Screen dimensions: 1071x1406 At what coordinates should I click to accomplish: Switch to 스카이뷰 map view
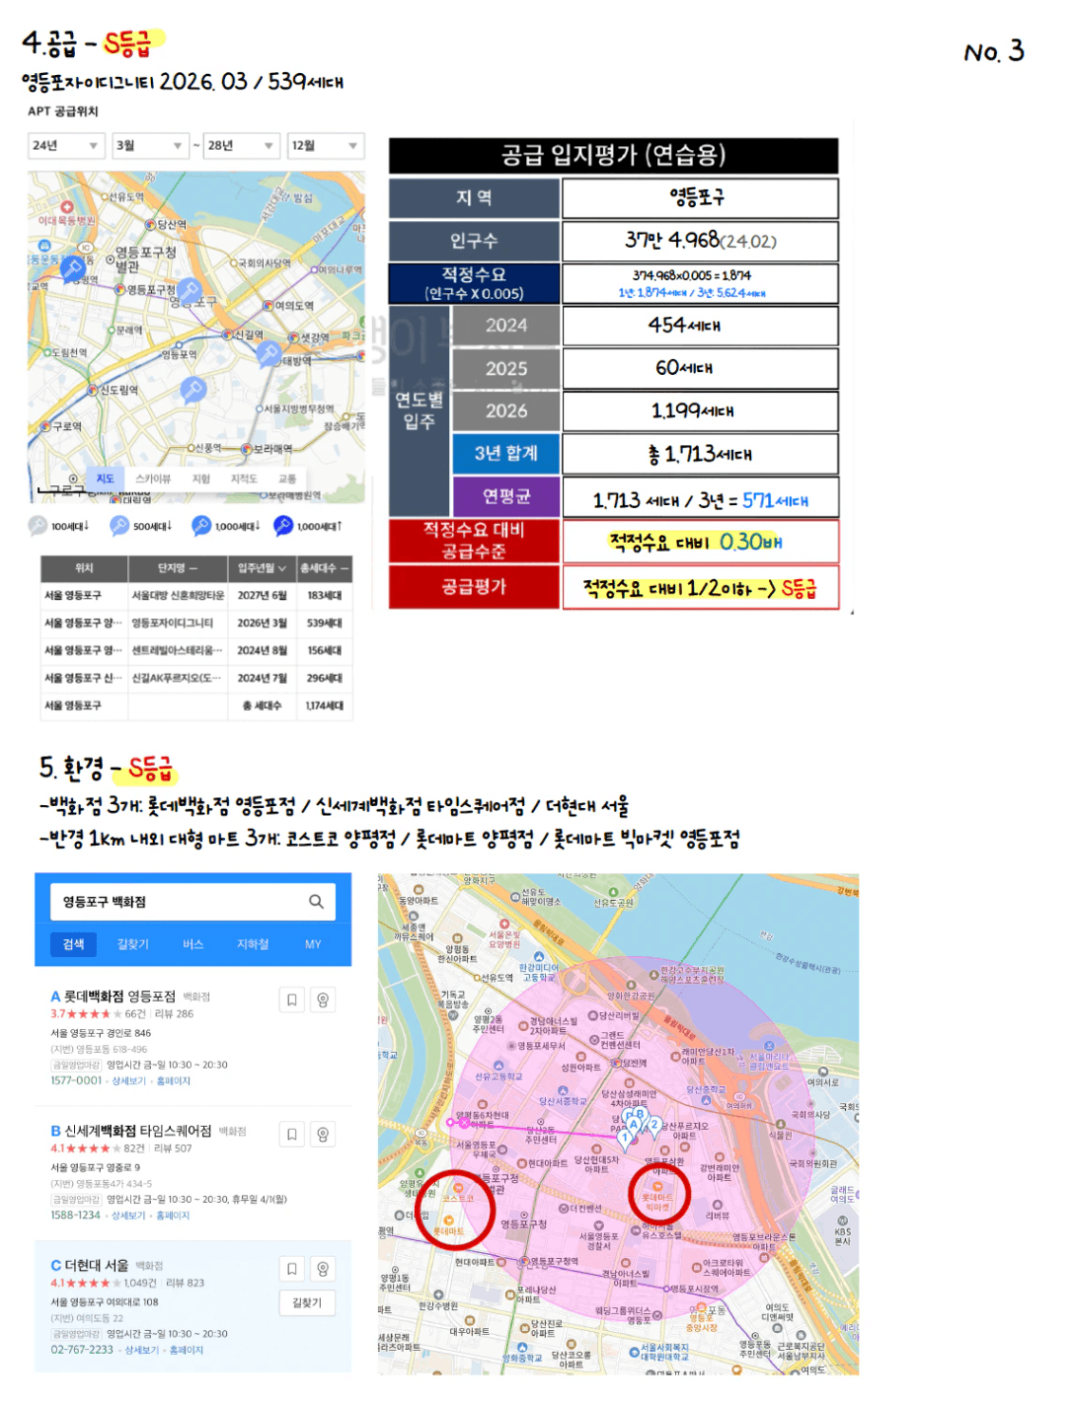click(153, 479)
